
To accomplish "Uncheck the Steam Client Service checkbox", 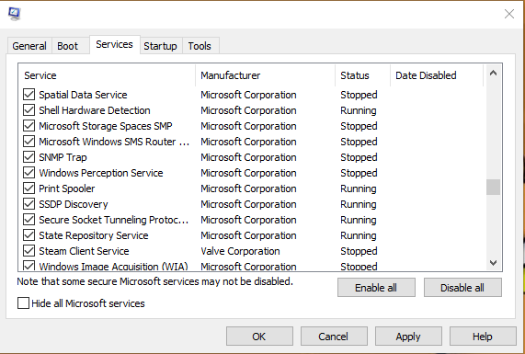I will [29, 251].
